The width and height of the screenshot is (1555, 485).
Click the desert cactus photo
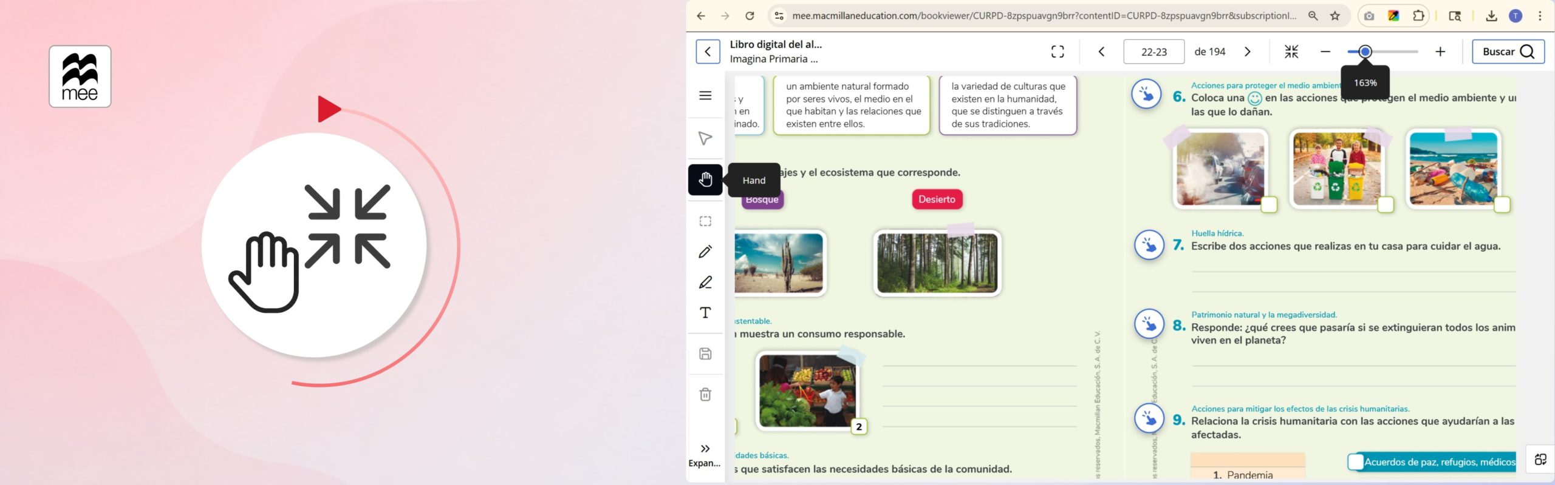click(x=779, y=264)
